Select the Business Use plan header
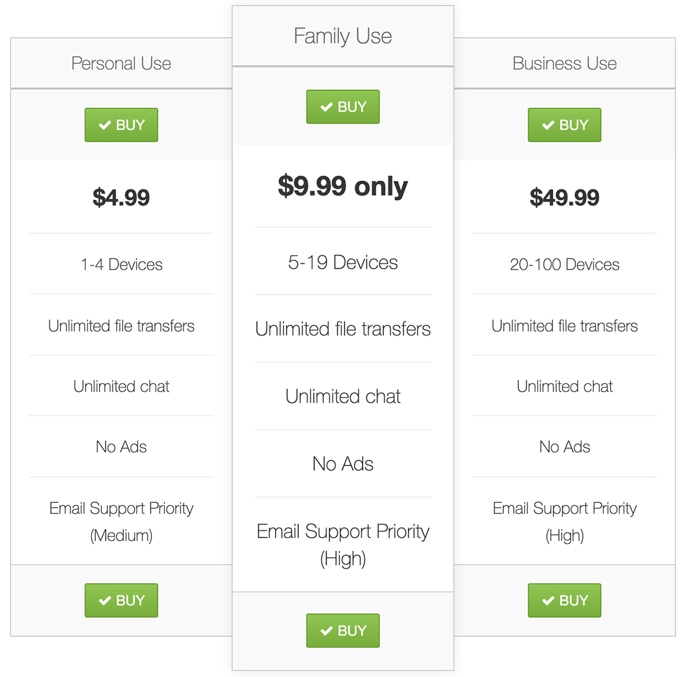The image size is (685, 677). click(564, 63)
